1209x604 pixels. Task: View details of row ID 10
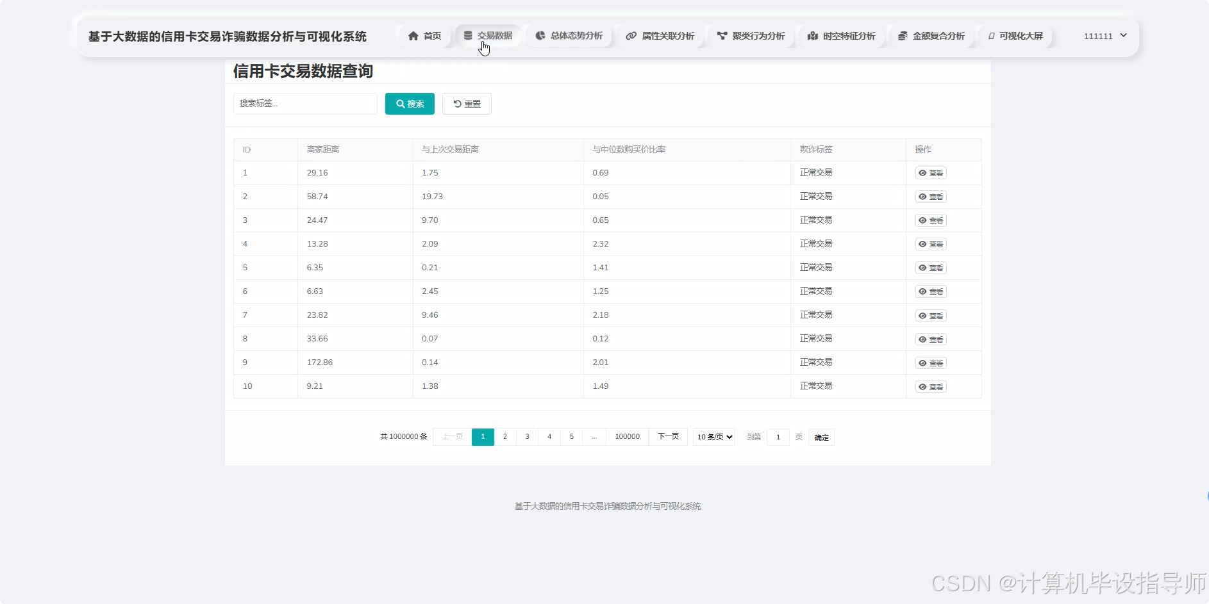(x=931, y=387)
